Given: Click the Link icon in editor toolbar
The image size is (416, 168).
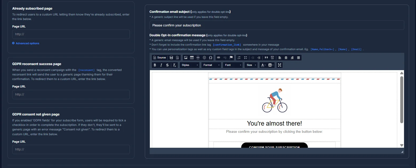Looking at the screenshot, I should coord(218,58).
